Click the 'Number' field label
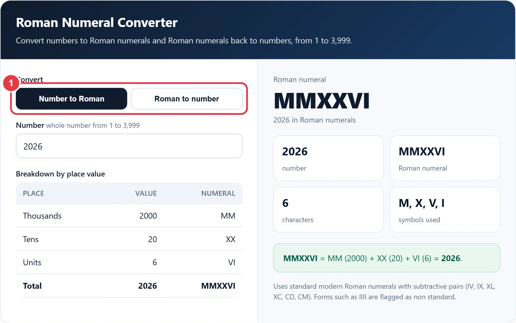Image resolution: width=516 pixels, height=323 pixels. (30, 125)
